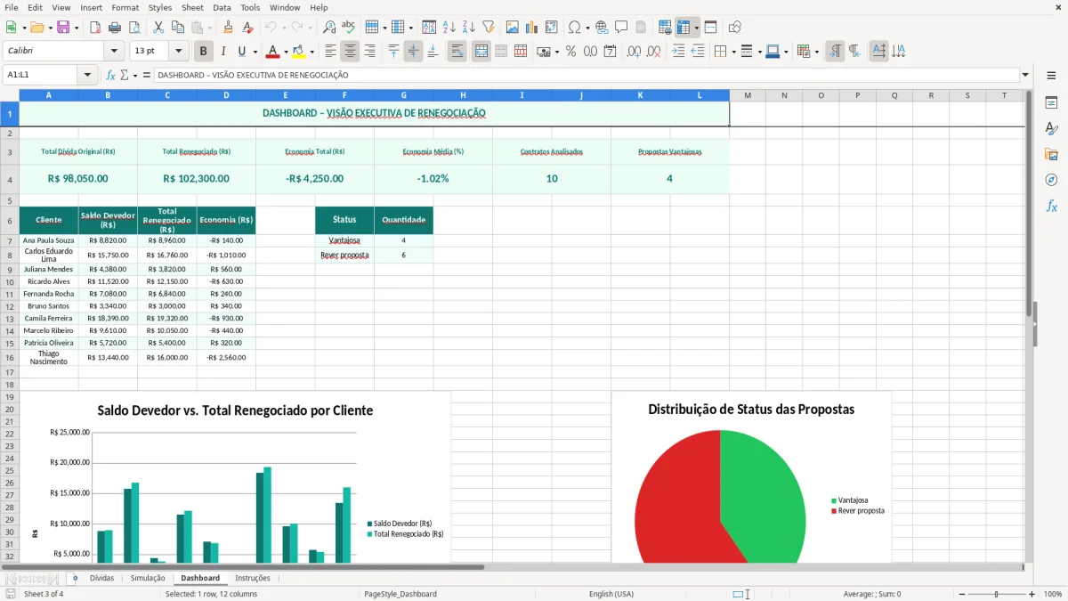Insert an image
This screenshot has height=601, width=1068.
click(513, 28)
